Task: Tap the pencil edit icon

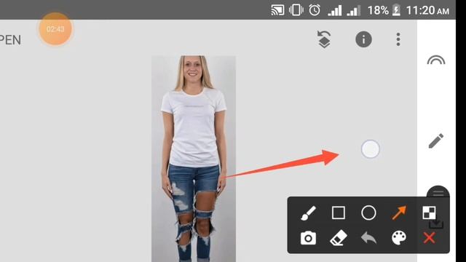Action: (436, 140)
